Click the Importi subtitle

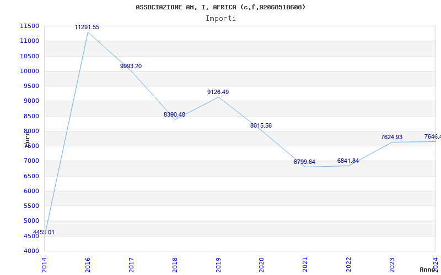pyautogui.click(x=220, y=19)
